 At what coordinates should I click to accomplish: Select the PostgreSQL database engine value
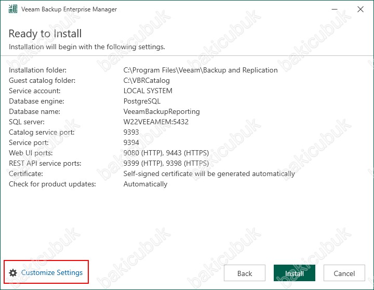click(142, 102)
